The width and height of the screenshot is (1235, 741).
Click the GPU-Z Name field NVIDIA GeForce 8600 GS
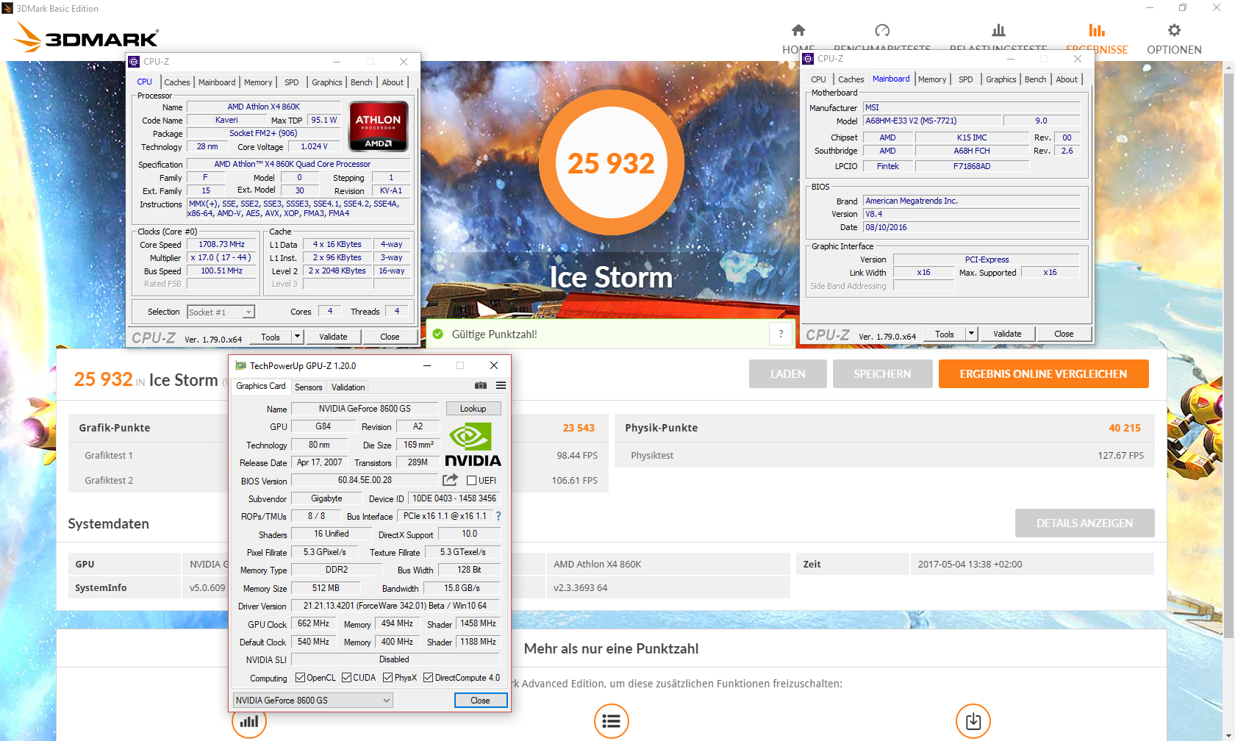click(x=365, y=409)
